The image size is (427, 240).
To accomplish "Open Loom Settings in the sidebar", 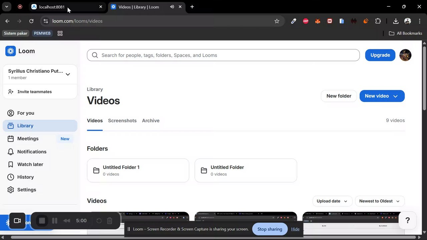I will (x=40, y=190).
